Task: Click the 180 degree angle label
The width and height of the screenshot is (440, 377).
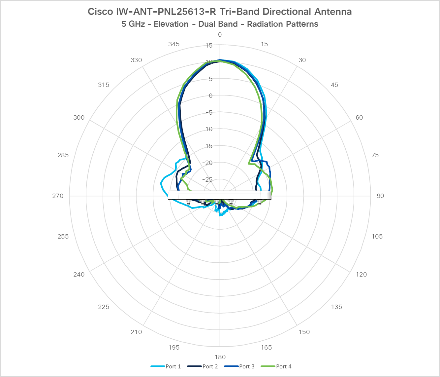Action: tap(220, 357)
